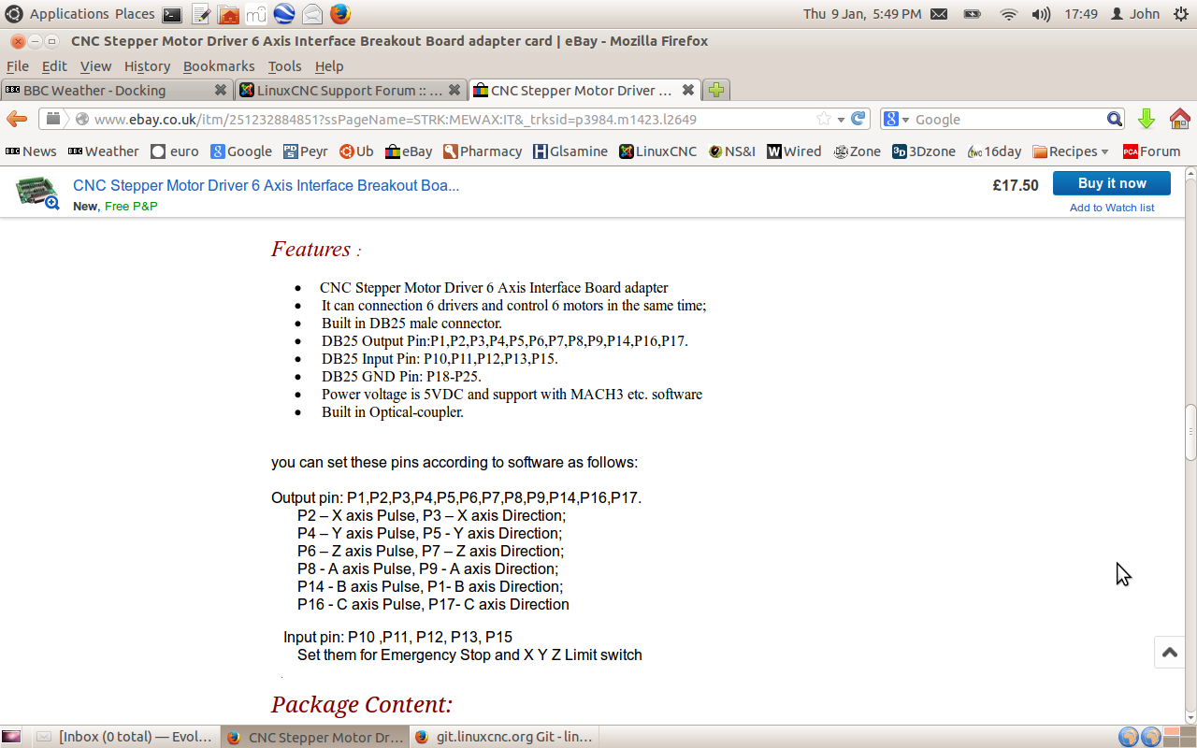Open the News bookmark
The height and width of the screenshot is (748, 1197).
point(31,151)
